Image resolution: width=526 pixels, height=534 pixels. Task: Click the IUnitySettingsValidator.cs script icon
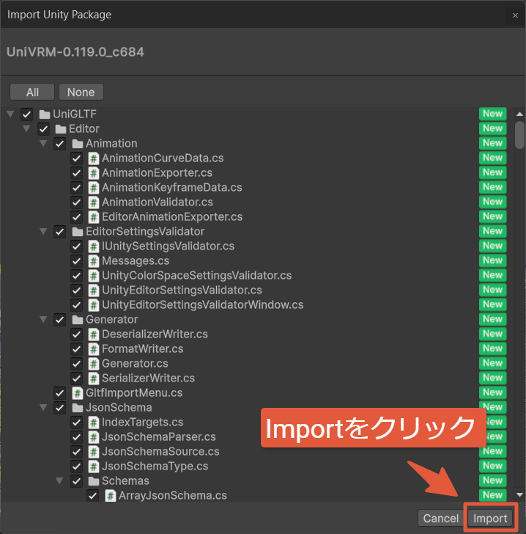click(x=94, y=246)
